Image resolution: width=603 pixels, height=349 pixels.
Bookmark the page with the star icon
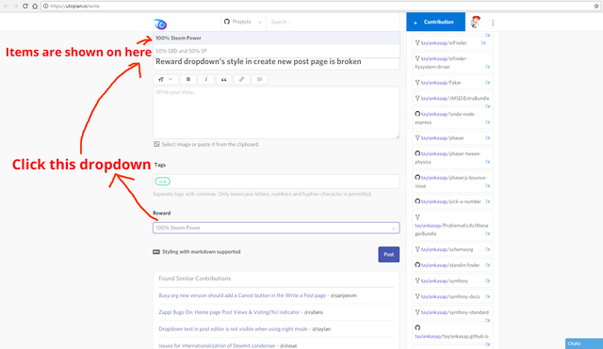click(x=596, y=7)
